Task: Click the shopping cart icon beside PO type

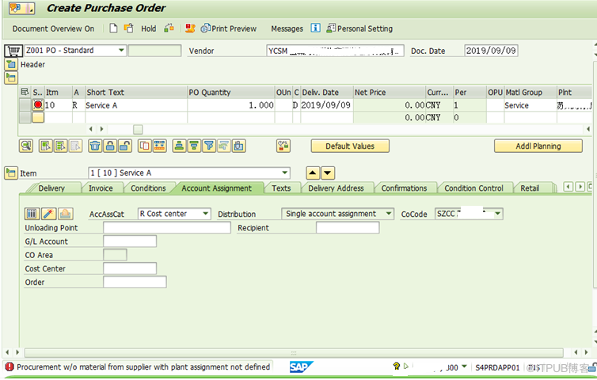Action: point(13,51)
